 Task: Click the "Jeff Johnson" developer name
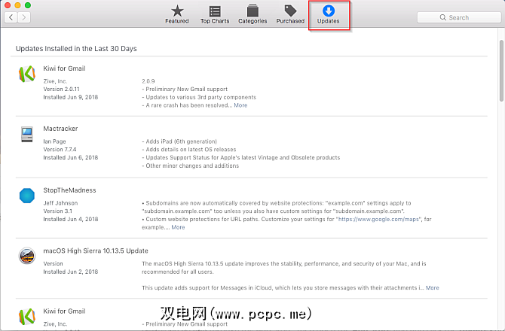click(x=60, y=203)
